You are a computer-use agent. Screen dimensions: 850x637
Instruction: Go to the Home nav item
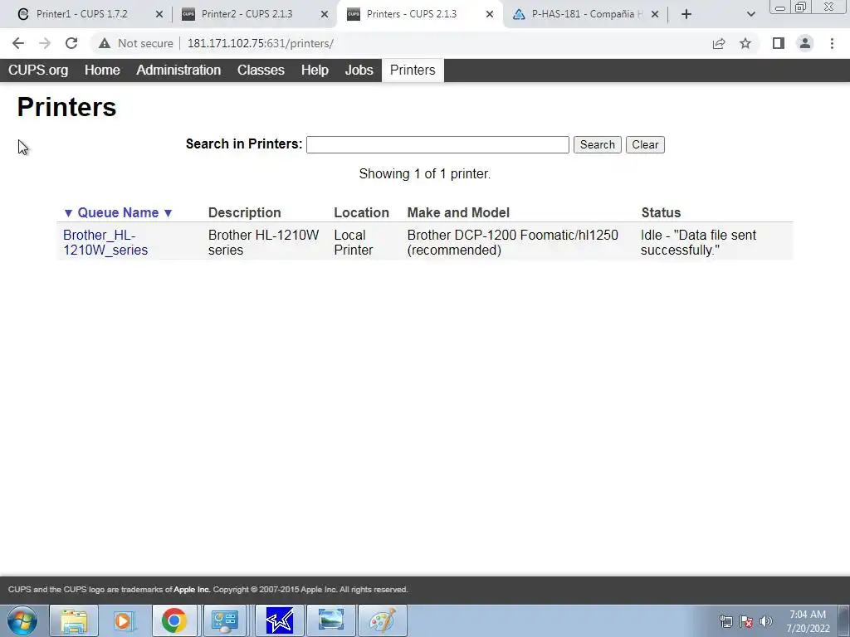[102, 71]
